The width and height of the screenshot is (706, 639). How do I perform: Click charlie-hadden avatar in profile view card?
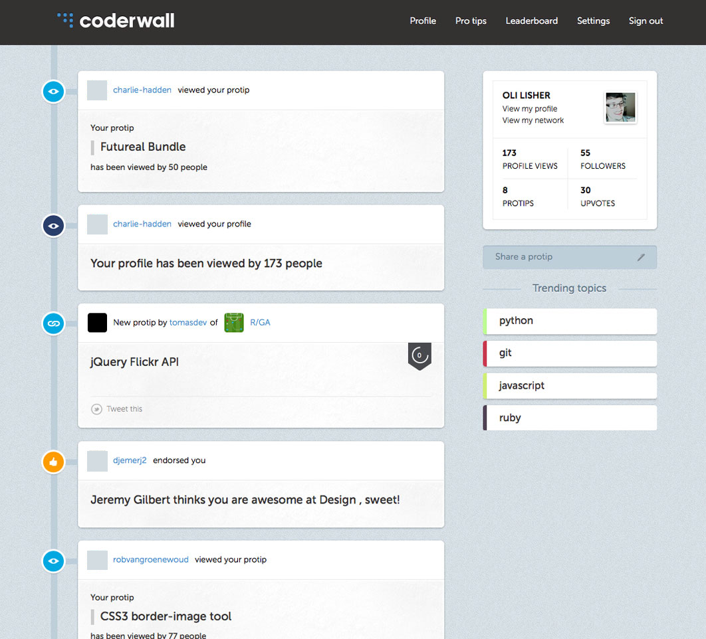click(97, 224)
